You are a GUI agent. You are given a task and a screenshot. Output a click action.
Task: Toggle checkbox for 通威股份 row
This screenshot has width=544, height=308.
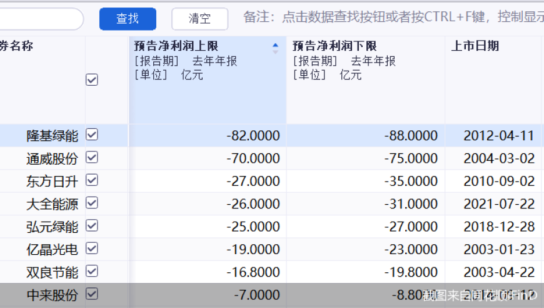[92, 158]
